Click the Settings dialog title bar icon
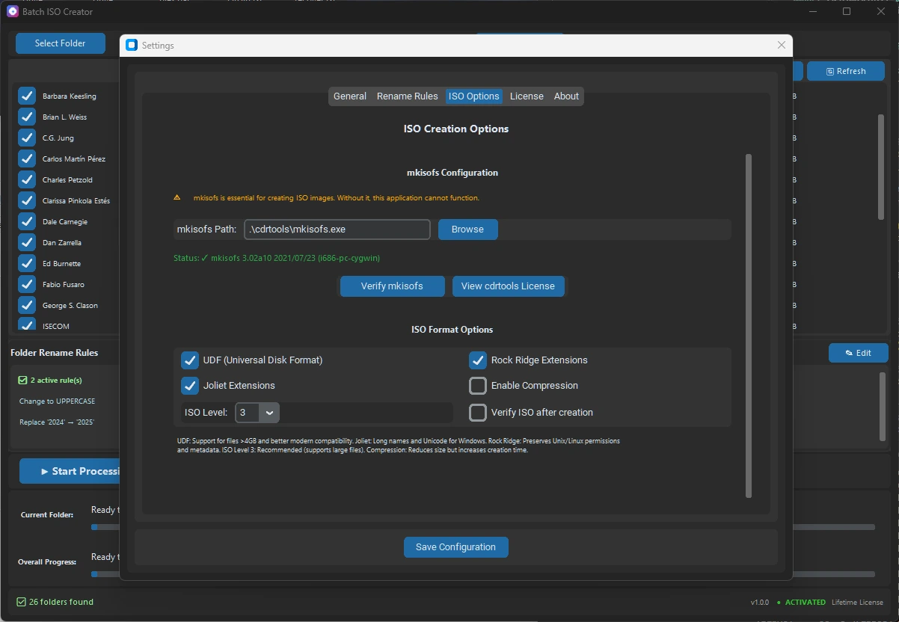899x622 pixels. 131,45
